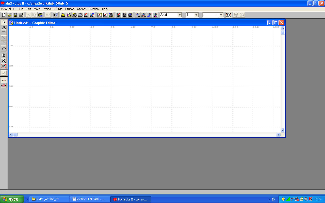This screenshot has width=325, height=203.
Task: Select the orthogonal line tool
Action: [x=4, y=33]
